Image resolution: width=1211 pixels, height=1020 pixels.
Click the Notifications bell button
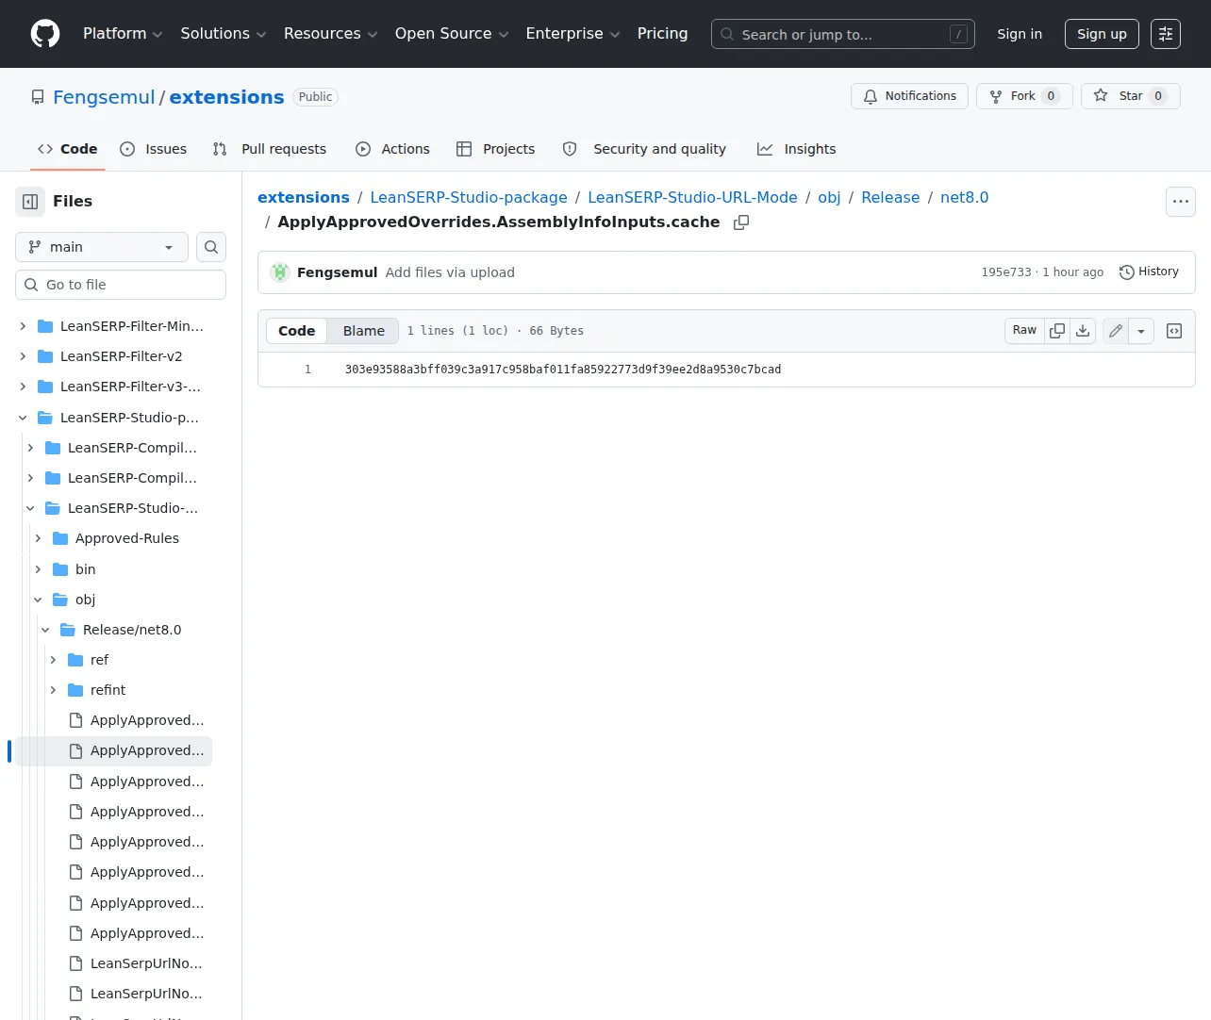tap(909, 96)
